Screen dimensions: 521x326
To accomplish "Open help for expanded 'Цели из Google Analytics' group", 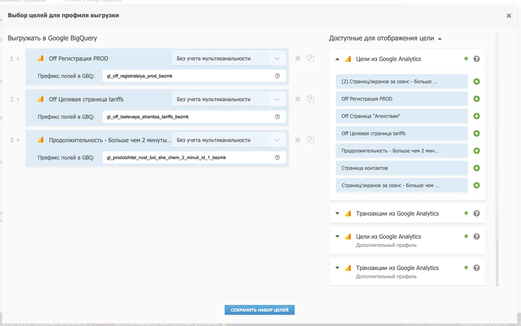I will pos(477,59).
